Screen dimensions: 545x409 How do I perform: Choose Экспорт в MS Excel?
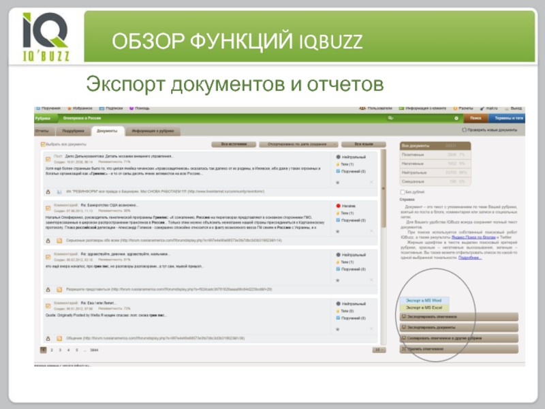pyautogui.click(x=424, y=307)
